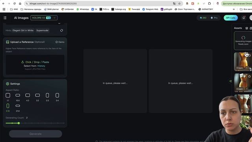Select the 16:9 aspect ratio

coord(18,97)
